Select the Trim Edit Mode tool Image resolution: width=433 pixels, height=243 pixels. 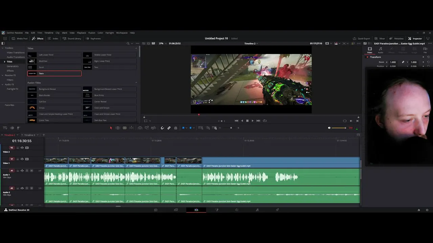point(118,128)
